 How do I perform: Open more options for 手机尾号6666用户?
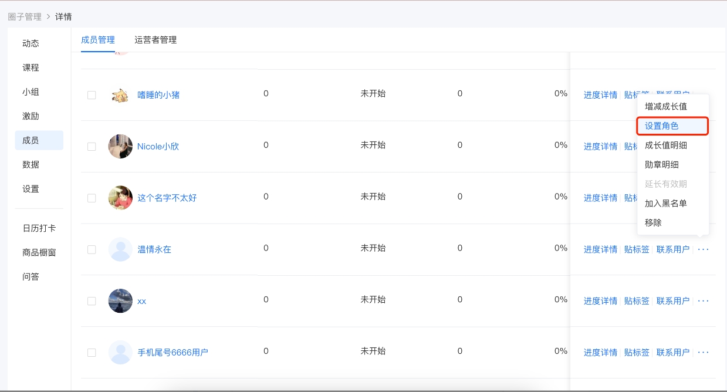tap(704, 352)
